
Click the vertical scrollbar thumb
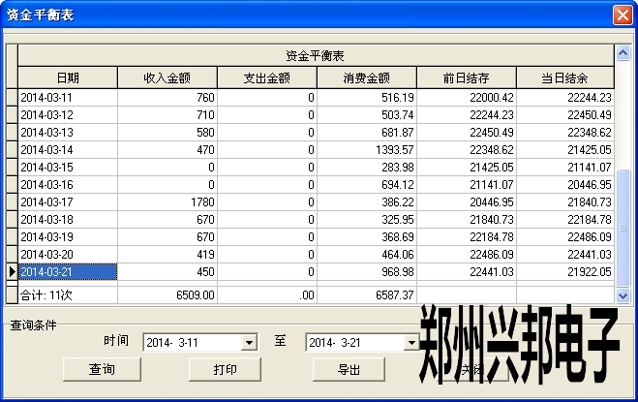623,228
